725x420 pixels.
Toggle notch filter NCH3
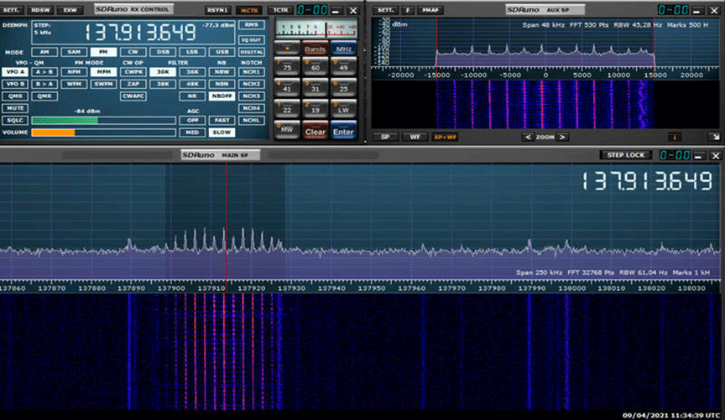(x=252, y=96)
